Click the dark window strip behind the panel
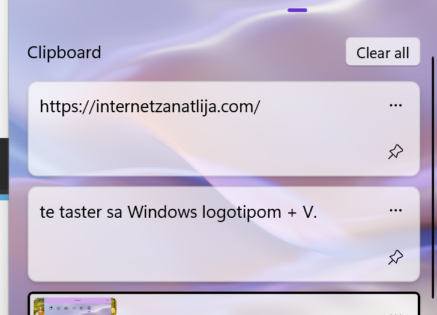 coord(4,164)
